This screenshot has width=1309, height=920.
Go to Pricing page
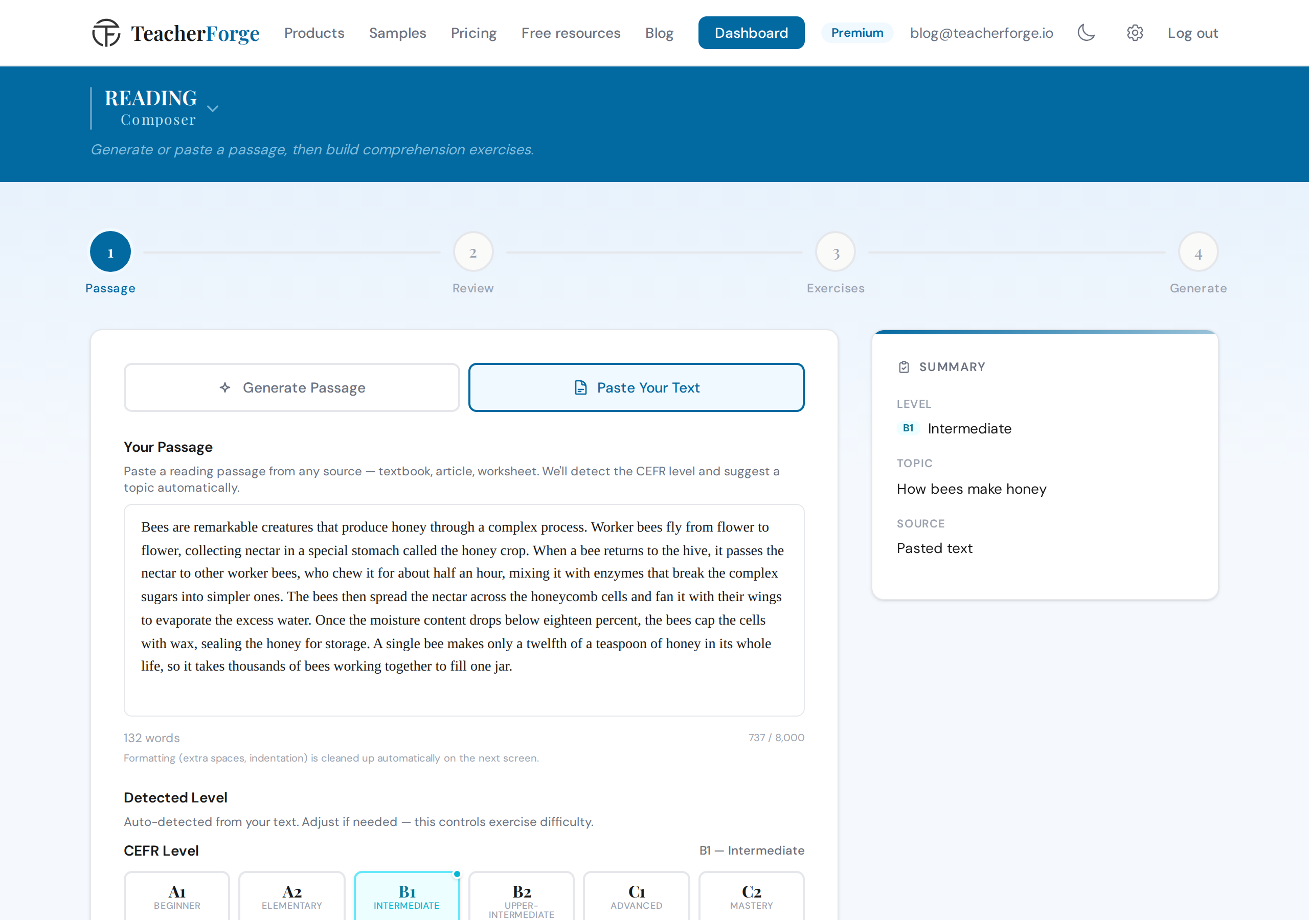[473, 33]
